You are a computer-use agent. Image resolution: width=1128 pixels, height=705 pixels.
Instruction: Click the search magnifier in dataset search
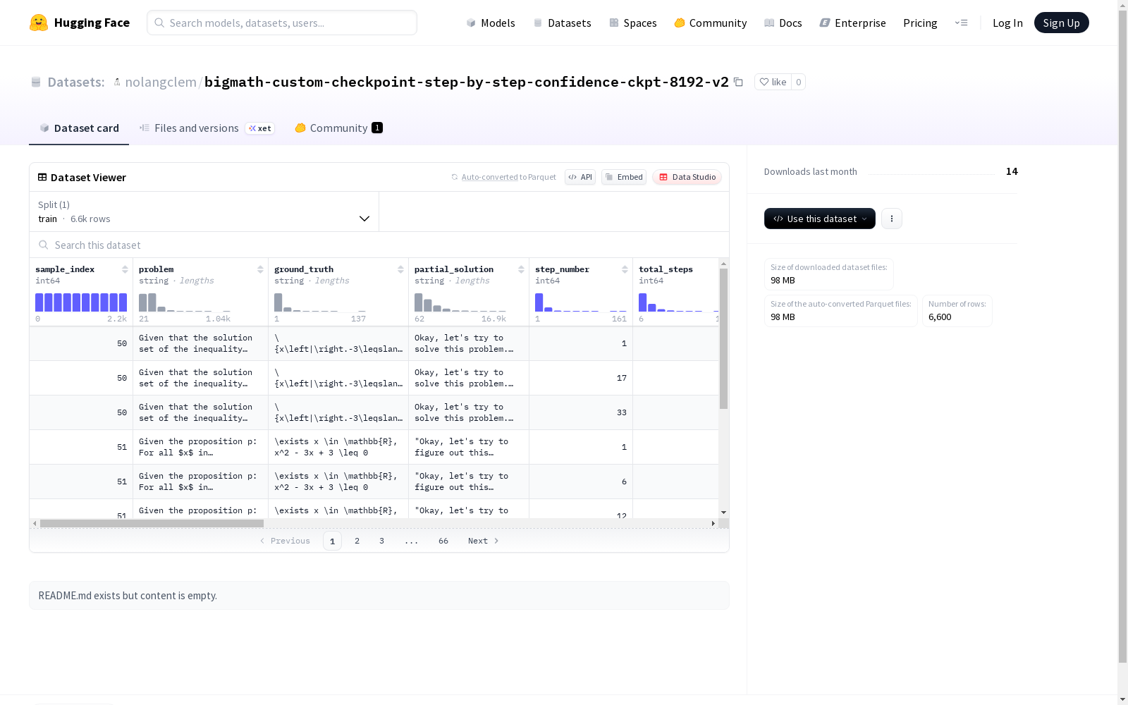(x=43, y=245)
